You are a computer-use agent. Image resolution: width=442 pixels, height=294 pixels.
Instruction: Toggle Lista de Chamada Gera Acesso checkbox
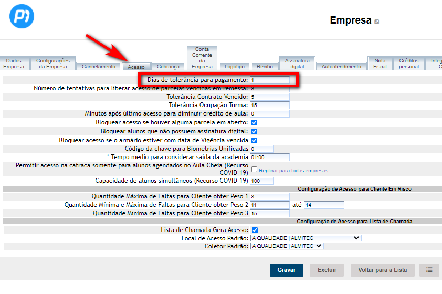(254, 230)
